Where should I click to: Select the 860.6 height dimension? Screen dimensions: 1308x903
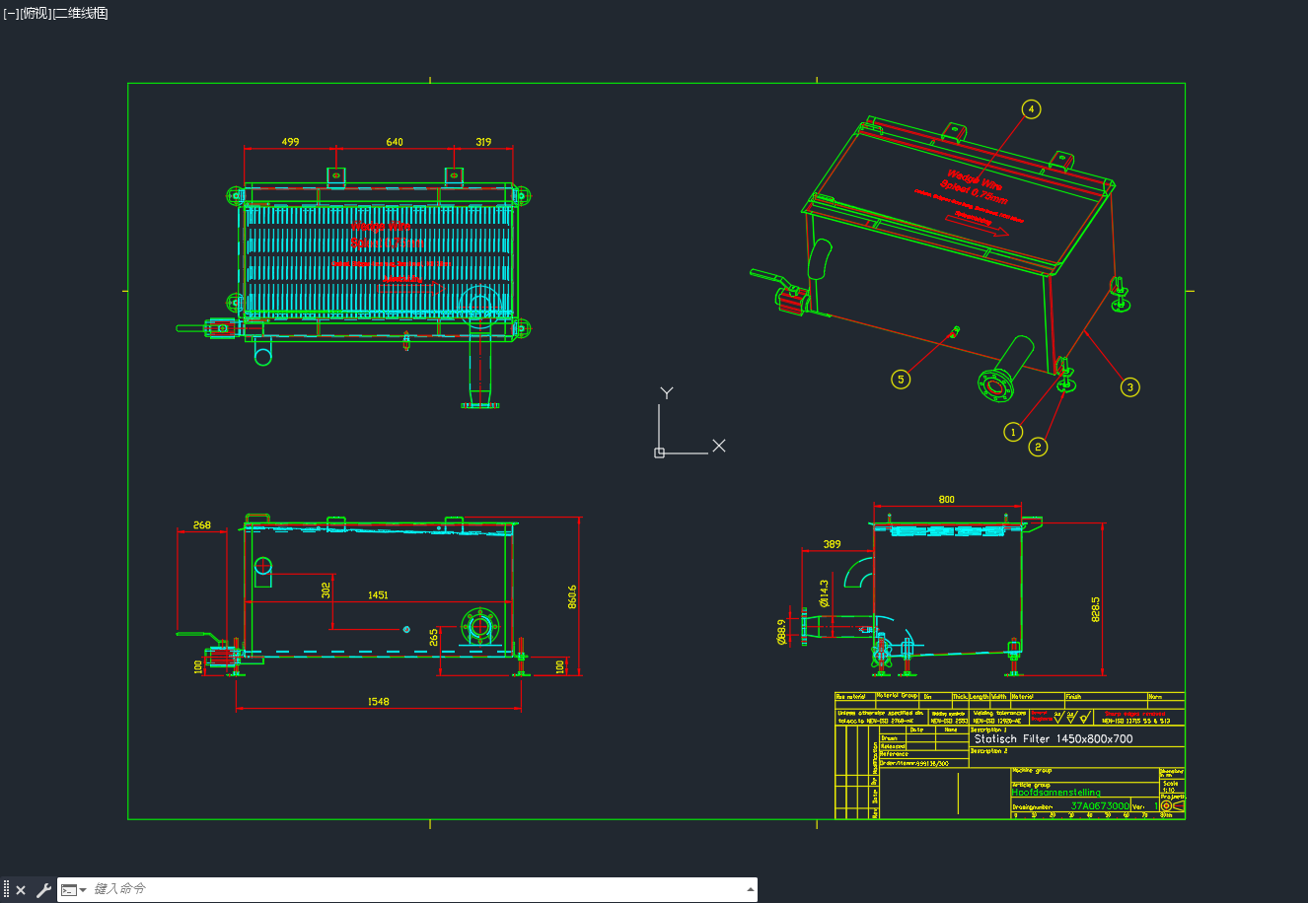coord(572,597)
